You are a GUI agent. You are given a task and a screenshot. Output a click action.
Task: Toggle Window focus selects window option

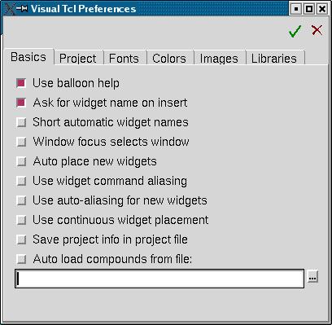pyautogui.click(x=21, y=142)
